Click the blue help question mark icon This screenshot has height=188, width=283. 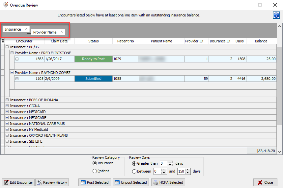click(276, 15)
